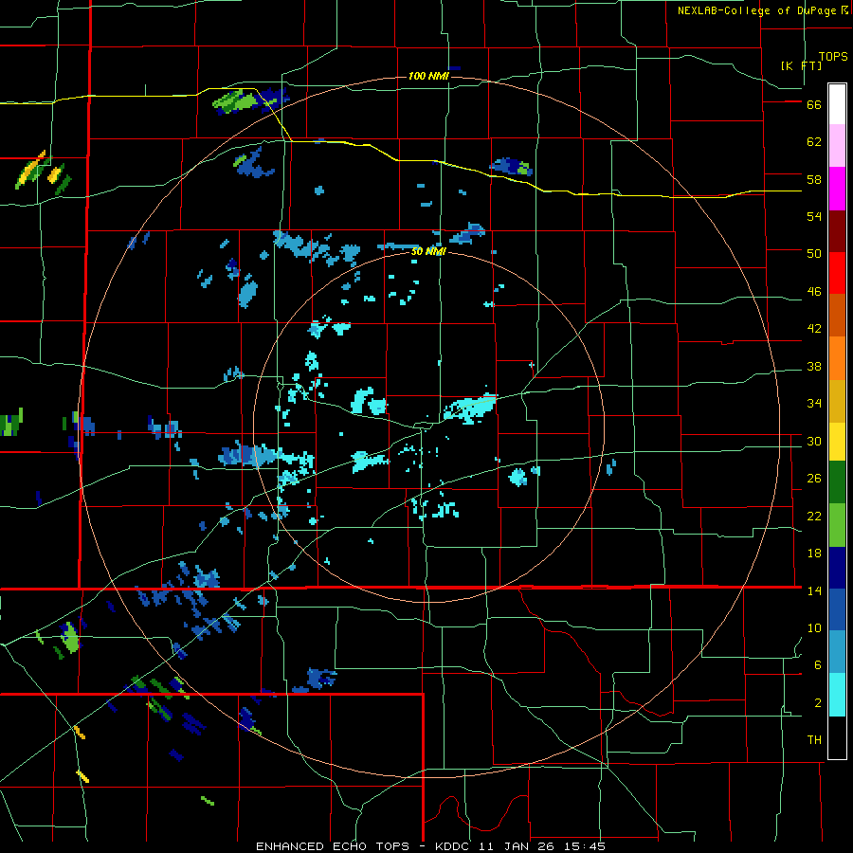The height and width of the screenshot is (853, 853).
Task: Click the light pink legend swatch
Action: tap(837, 146)
